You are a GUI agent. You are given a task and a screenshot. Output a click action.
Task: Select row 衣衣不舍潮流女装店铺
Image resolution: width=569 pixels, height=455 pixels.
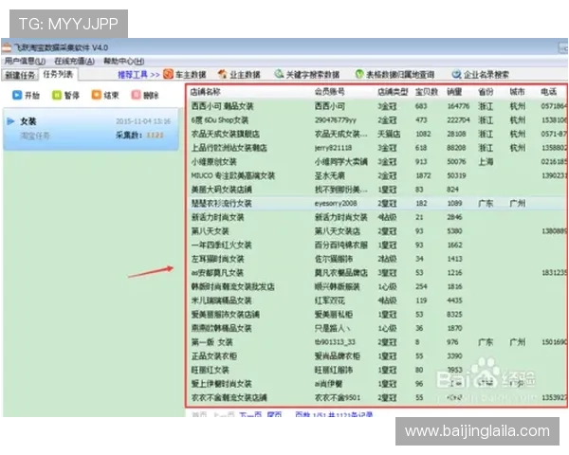pyautogui.click(x=376, y=398)
